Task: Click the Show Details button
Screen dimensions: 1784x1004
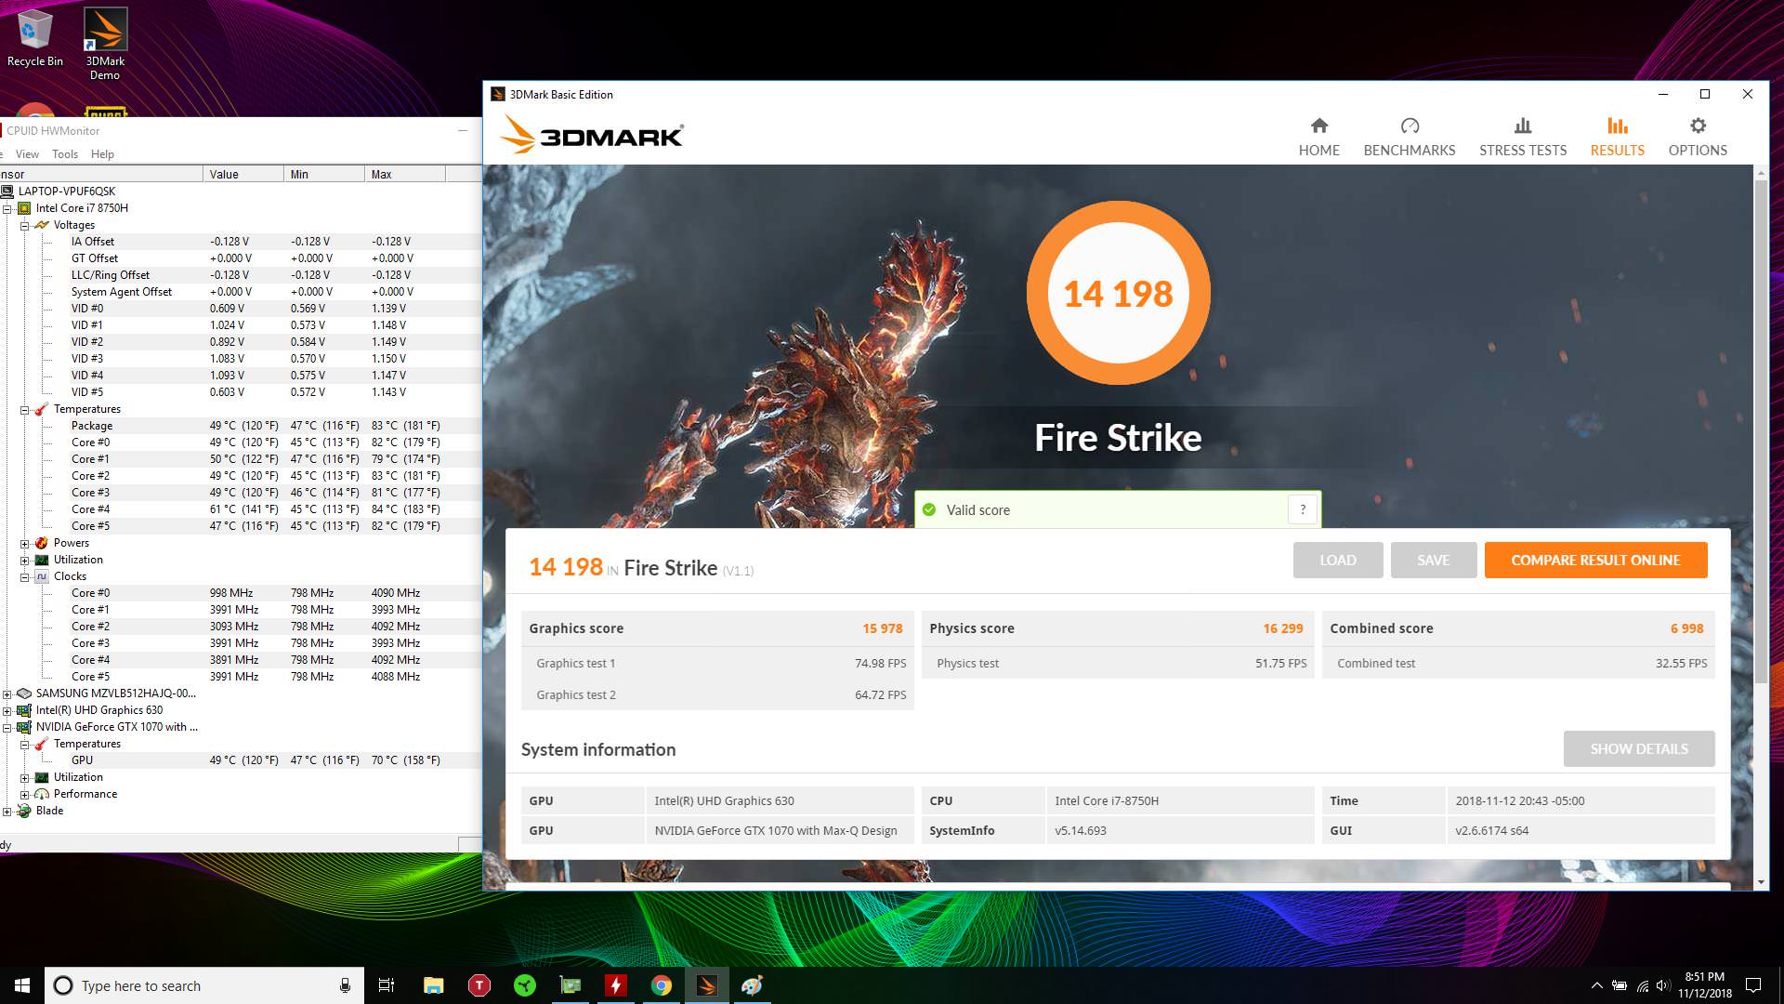Action: point(1638,749)
